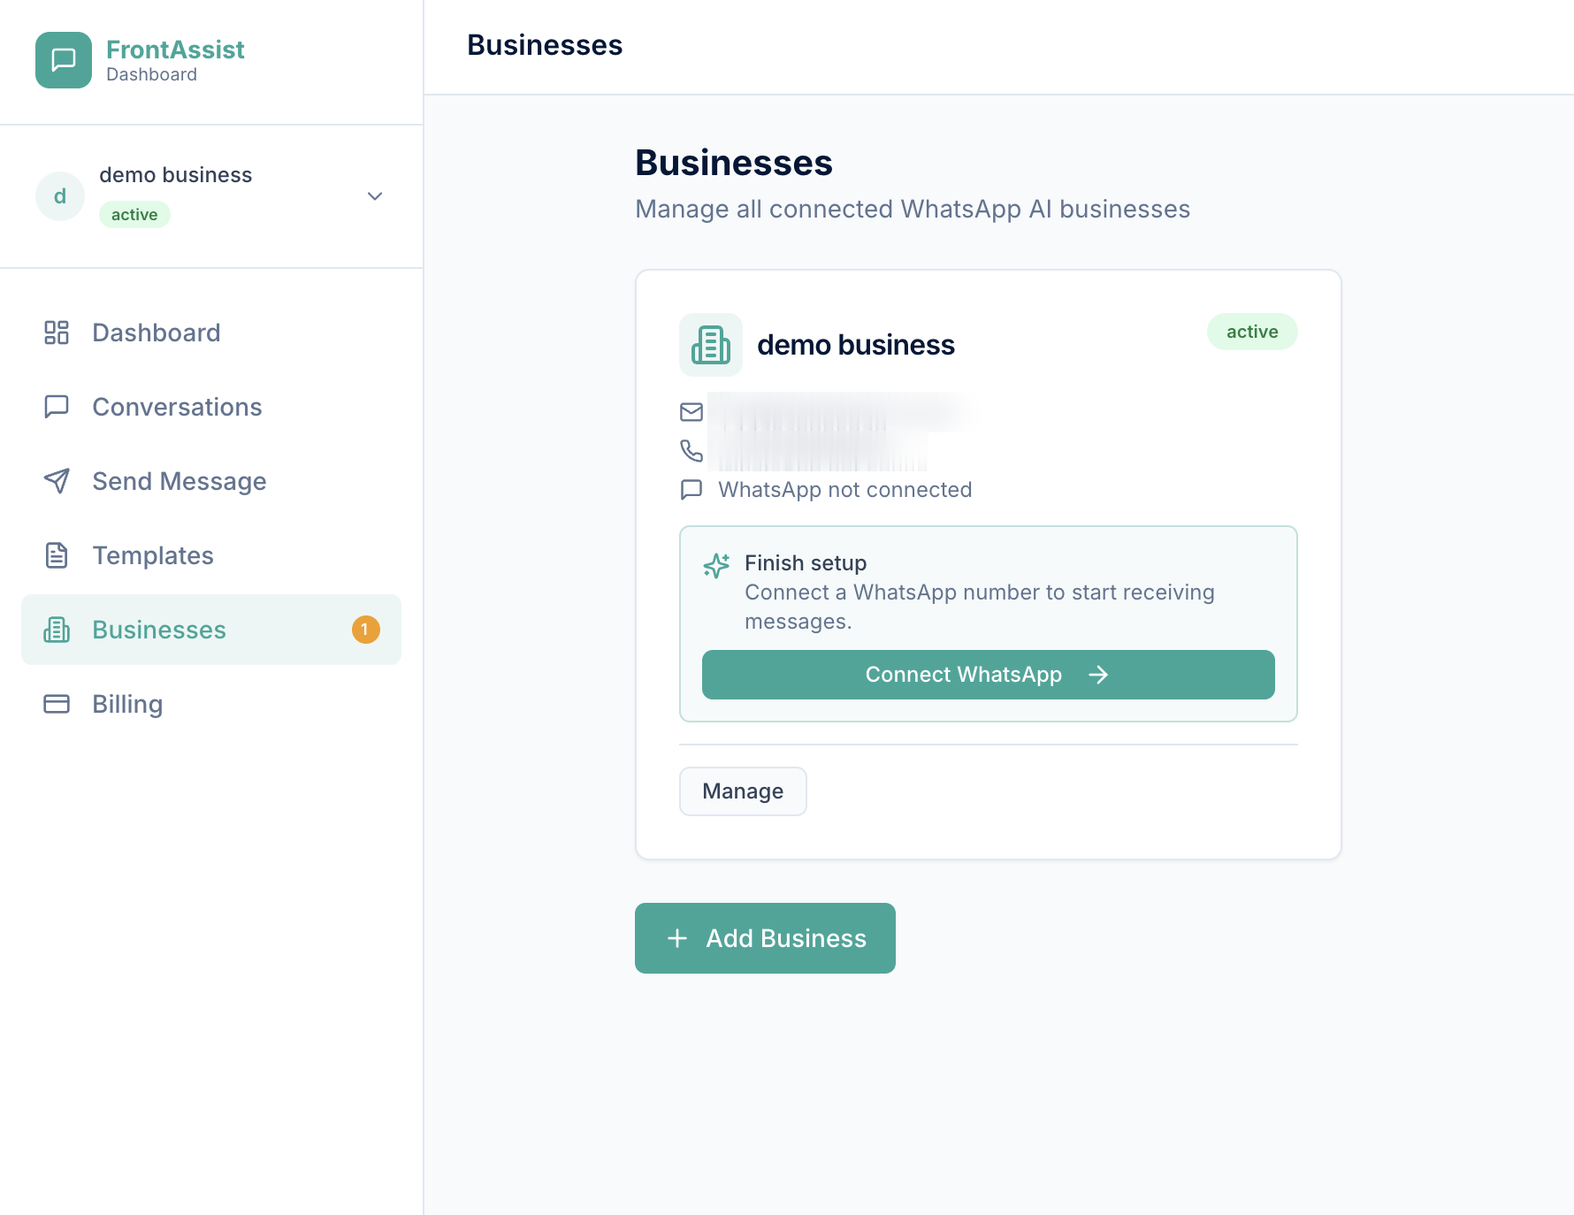The image size is (1574, 1215).
Task: Click the sidebar 'active' status badge
Action: 134,215
